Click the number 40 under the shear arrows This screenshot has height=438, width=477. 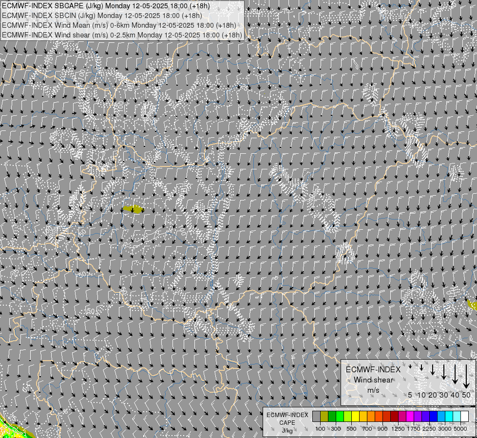pos(455,395)
